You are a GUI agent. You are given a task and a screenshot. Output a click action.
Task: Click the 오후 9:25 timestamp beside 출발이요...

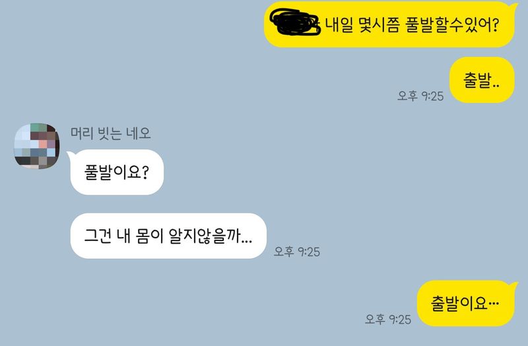pyautogui.click(x=388, y=319)
